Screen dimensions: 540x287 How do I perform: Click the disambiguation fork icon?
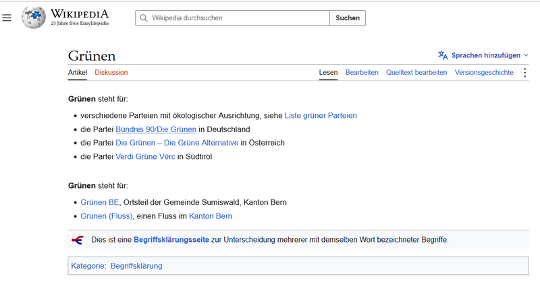(x=78, y=240)
